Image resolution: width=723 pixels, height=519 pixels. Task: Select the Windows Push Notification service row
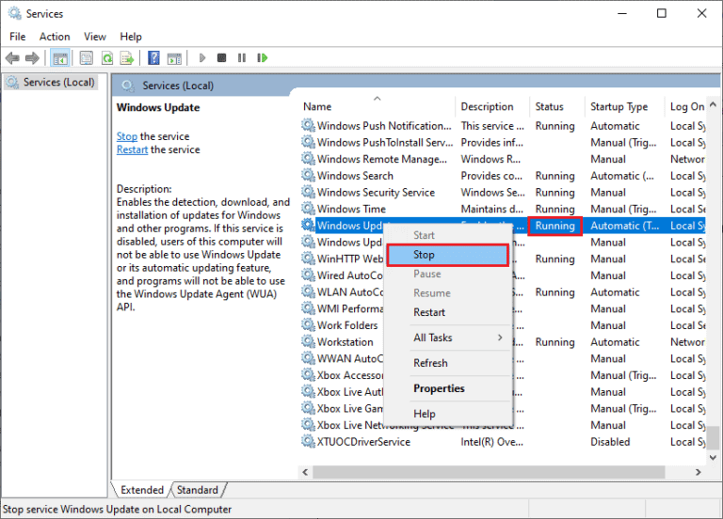(x=504, y=126)
